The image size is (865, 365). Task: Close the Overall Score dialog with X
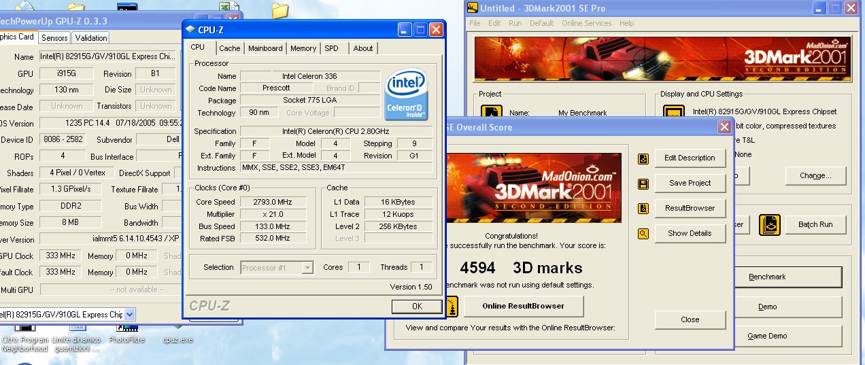724,127
